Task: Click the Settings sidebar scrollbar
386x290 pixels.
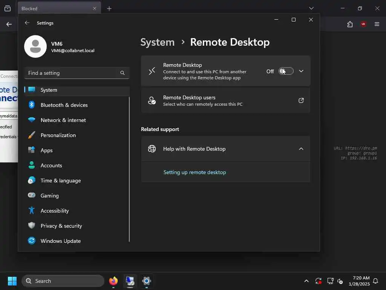Action: pyautogui.click(x=129, y=170)
